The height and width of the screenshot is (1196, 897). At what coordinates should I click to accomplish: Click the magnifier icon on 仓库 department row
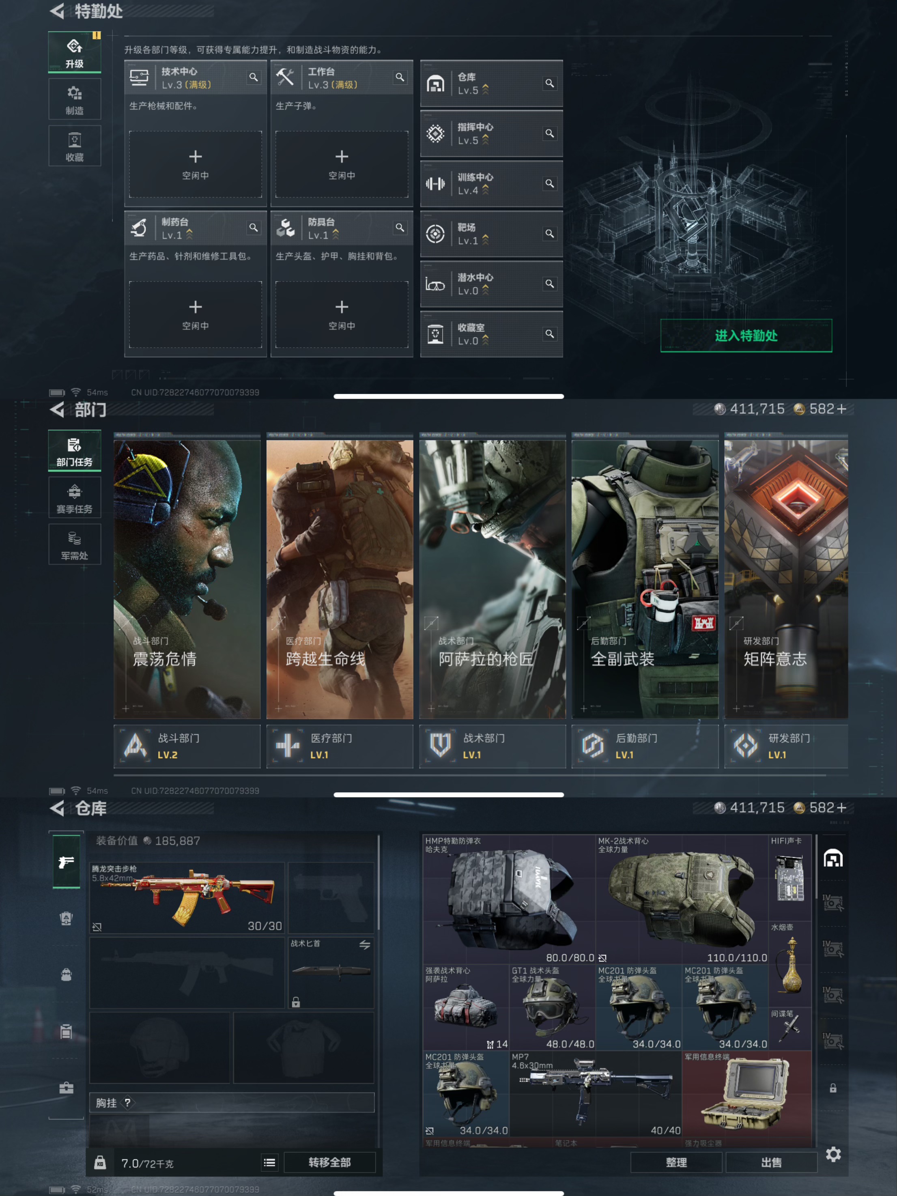click(549, 83)
